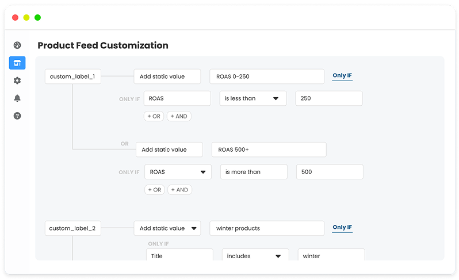Image resolution: width=459 pixels, height=280 pixels.
Task: Select the custom_label_1 field box
Action: [73, 76]
